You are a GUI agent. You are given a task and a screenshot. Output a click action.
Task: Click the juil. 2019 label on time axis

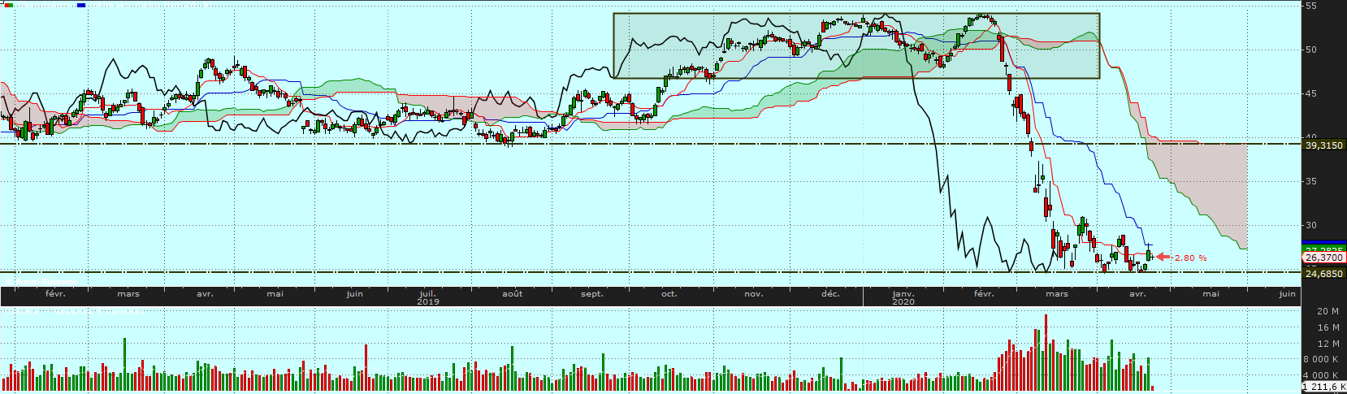tap(428, 297)
